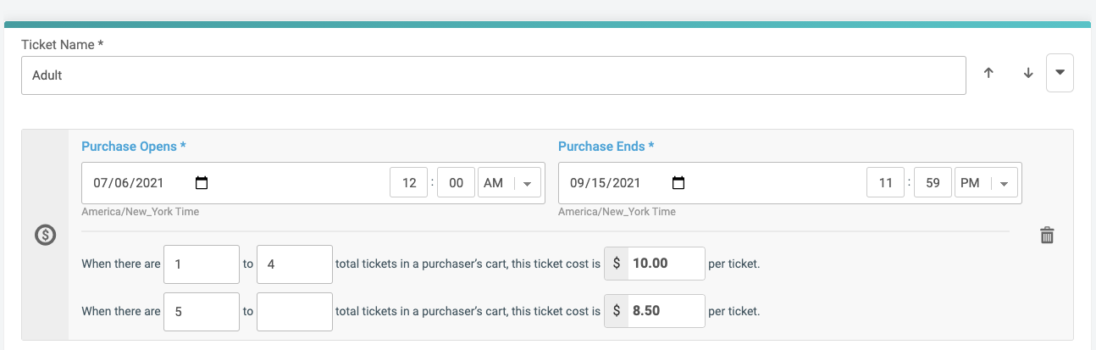
Task: Expand the PM period dropdown
Action: [x=987, y=183]
